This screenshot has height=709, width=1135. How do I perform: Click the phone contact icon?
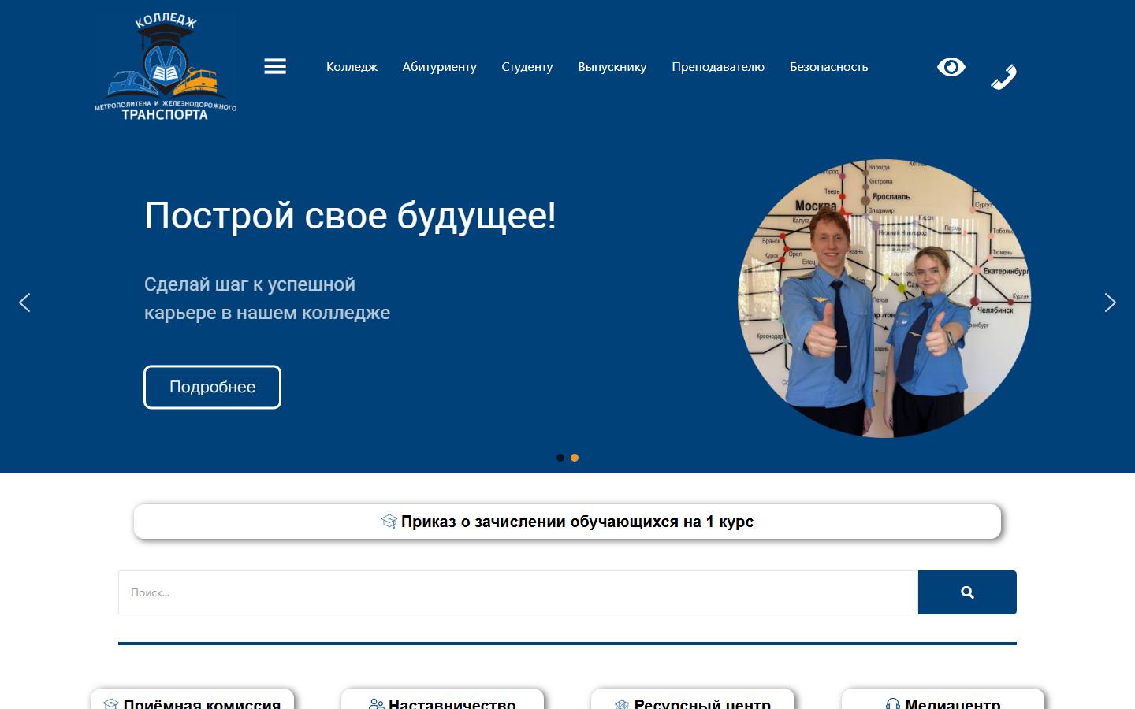click(1003, 76)
